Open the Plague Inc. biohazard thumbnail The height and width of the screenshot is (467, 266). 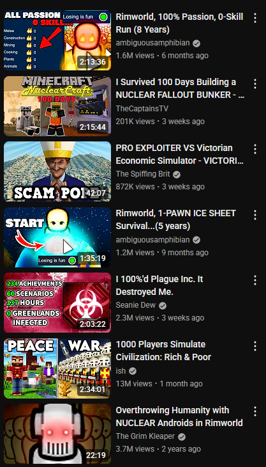pyautogui.click(x=57, y=303)
